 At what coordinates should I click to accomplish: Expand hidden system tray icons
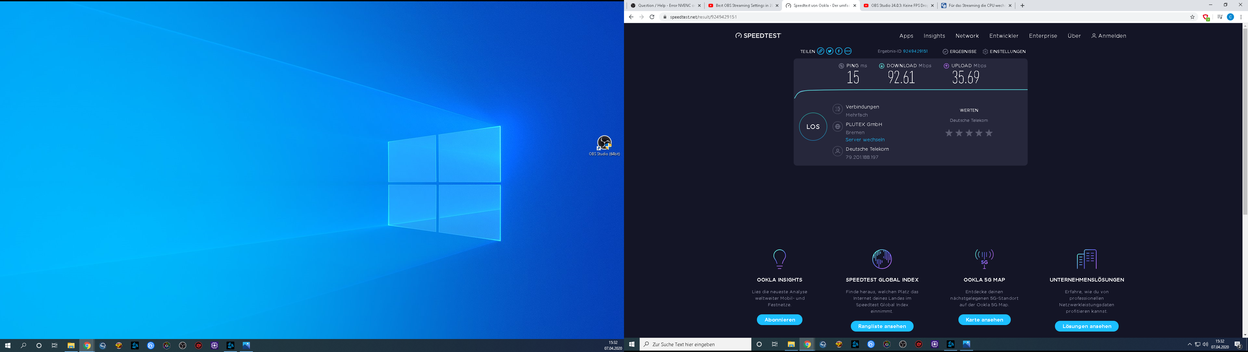pos(1189,345)
